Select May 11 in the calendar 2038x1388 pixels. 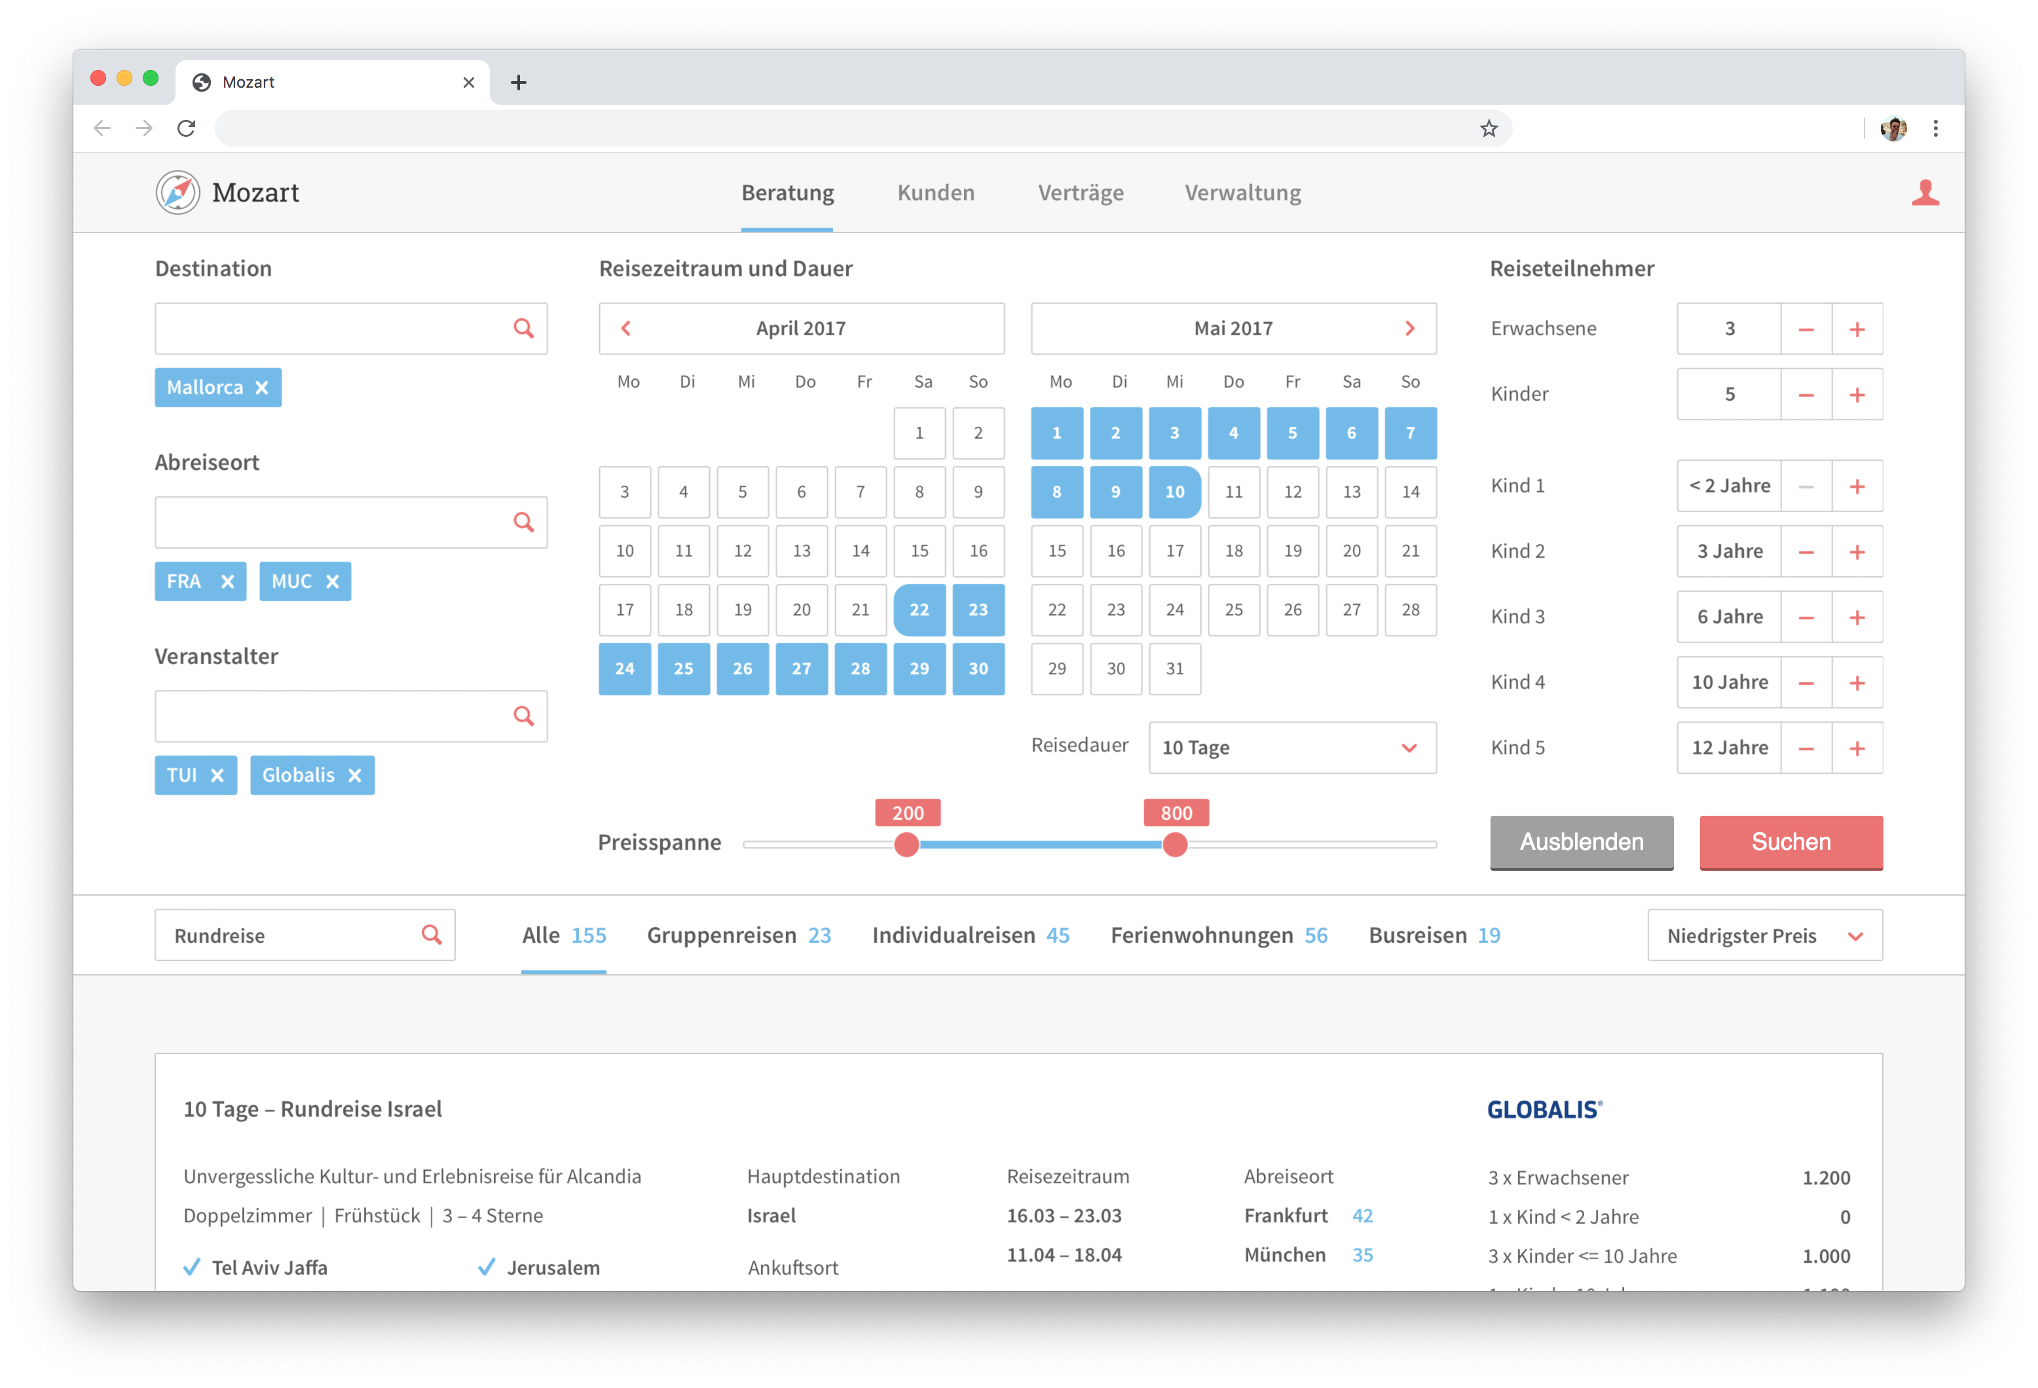coord(1234,492)
